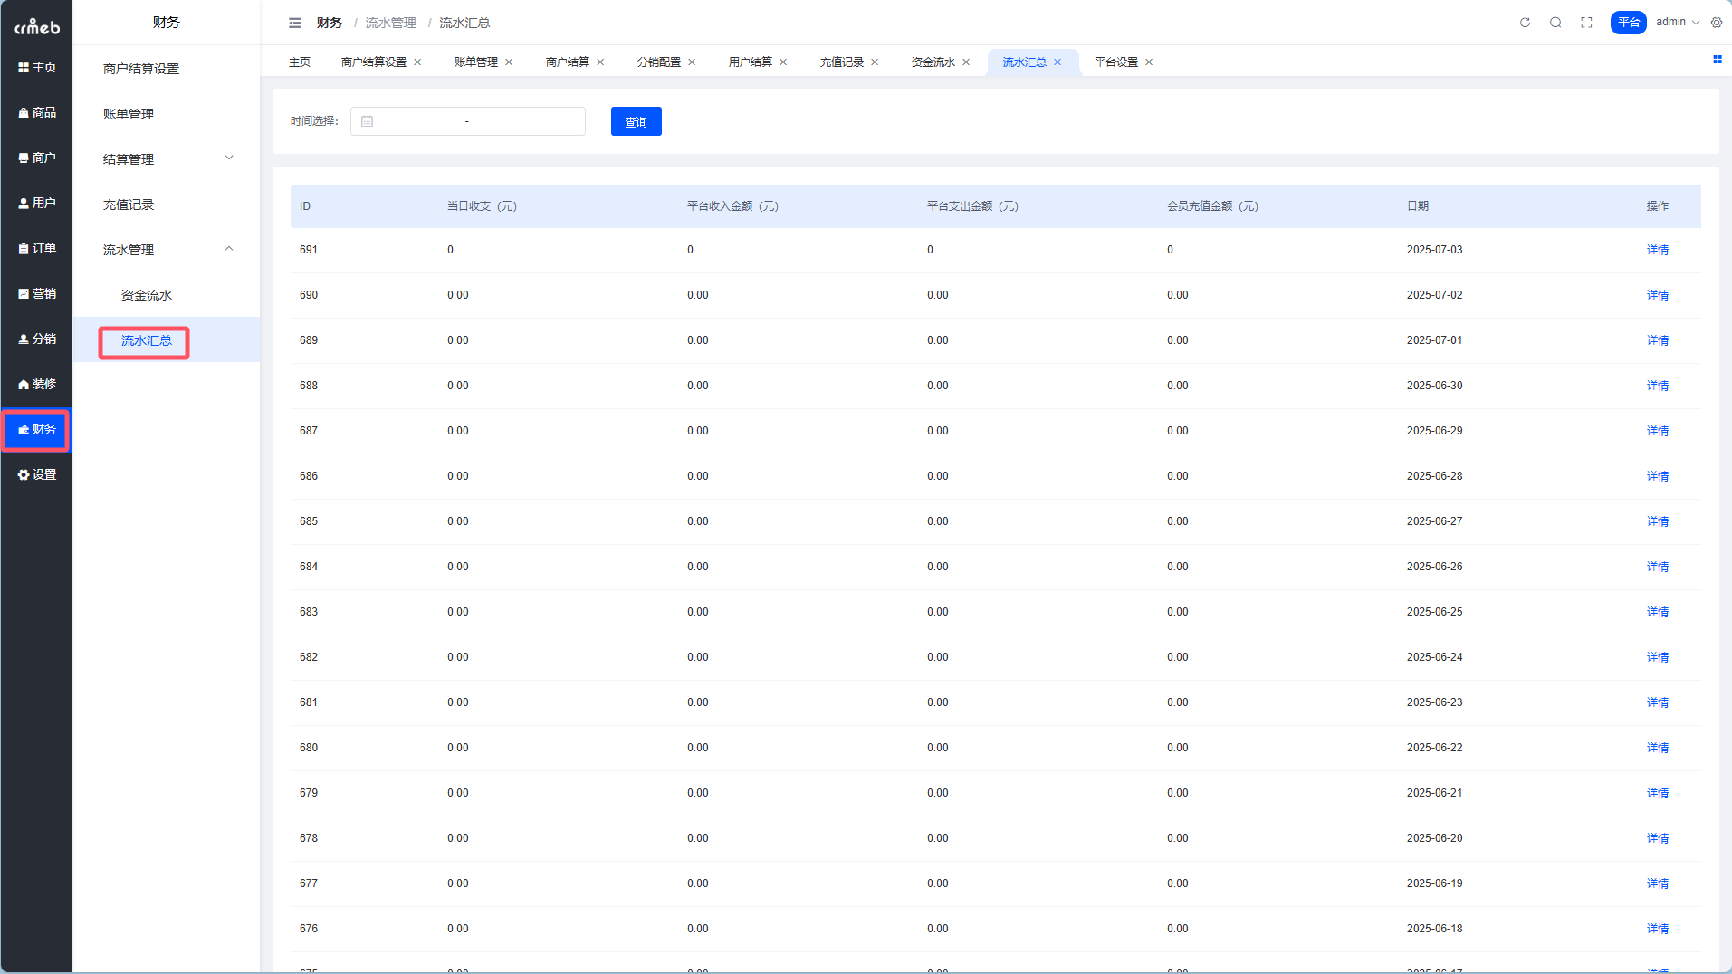
Task: Click the 时间选择 date range field
Action: click(467, 121)
